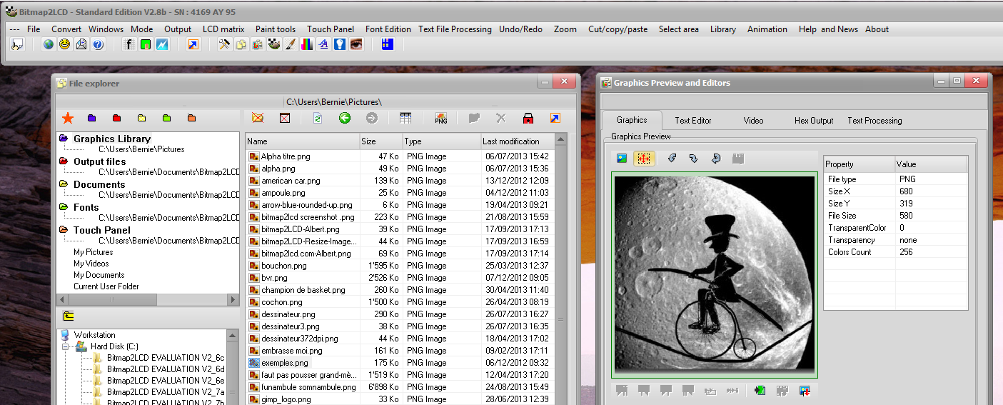Click the hand pointer icon in main toolbar
This screenshot has height=405, width=1003.
pos(17,45)
